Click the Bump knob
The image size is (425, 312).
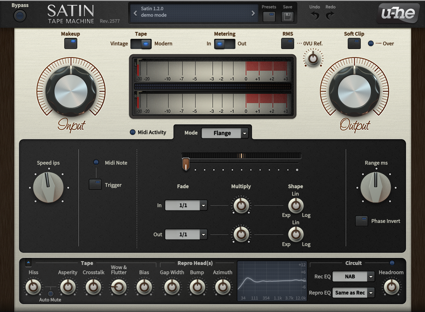pos(197,287)
